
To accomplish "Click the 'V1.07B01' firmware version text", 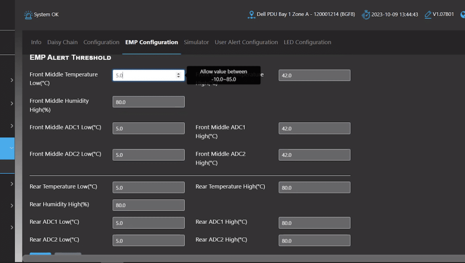I will point(443,14).
